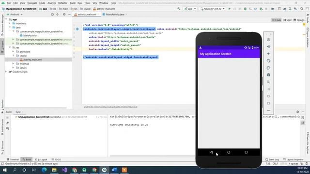Open the File menu
Image resolution: width=310 pixels, height=174 pixels.
pyautogui.click(x=9, y=3)
